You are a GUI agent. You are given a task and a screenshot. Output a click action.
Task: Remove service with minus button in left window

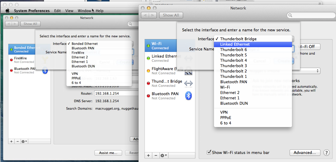17,141
